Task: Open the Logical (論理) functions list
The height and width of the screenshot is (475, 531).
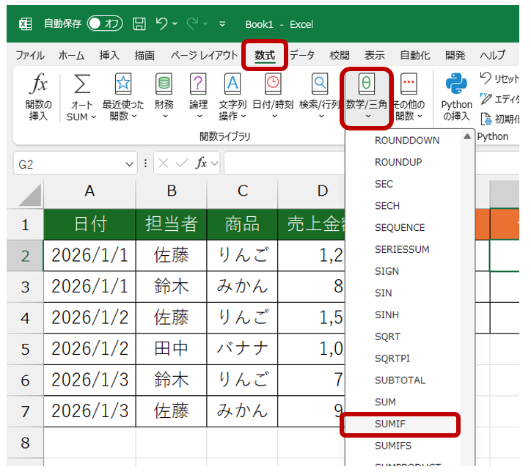Action: tap(198, 97)
